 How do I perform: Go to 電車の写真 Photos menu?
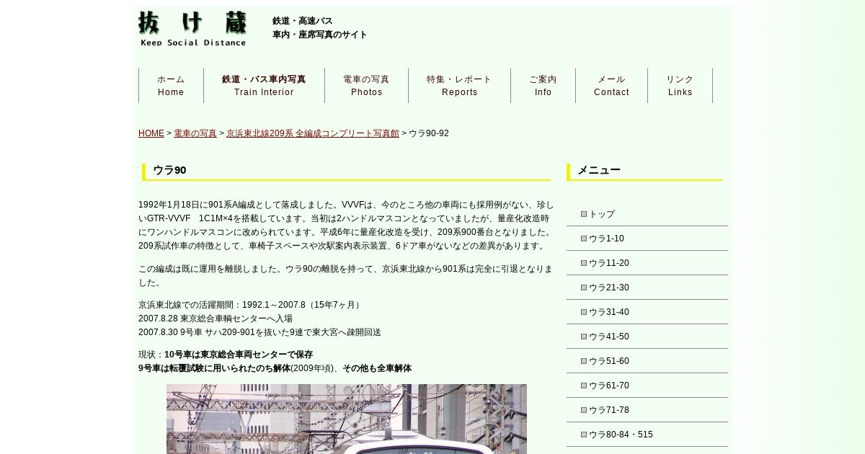[366, 86]
